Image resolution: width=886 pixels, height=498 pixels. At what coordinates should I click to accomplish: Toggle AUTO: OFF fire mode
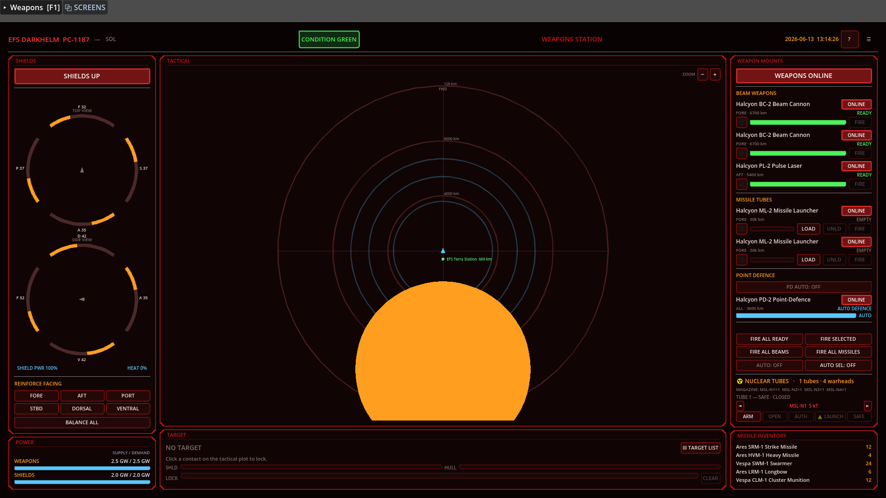769,366
